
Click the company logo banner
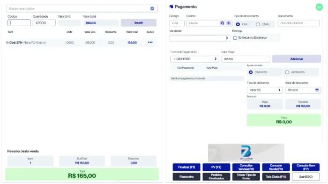tap(246, 153)
